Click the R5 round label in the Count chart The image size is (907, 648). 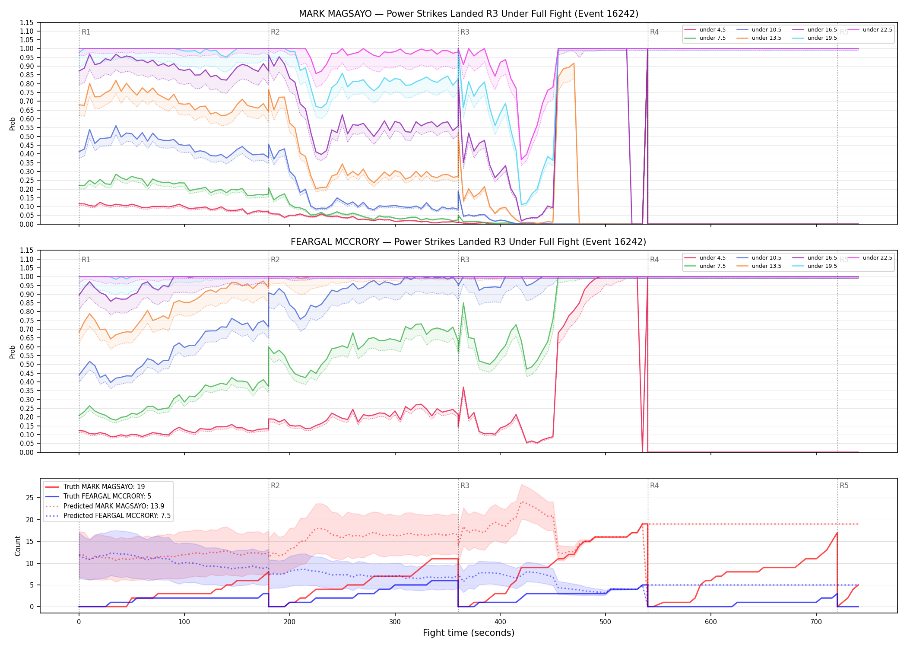[x=844, y=486]
